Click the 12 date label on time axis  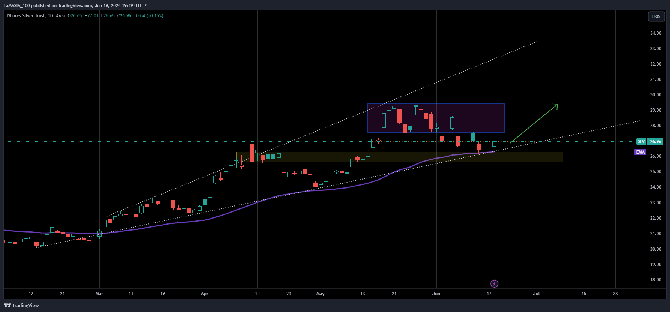tap(31, 294)
